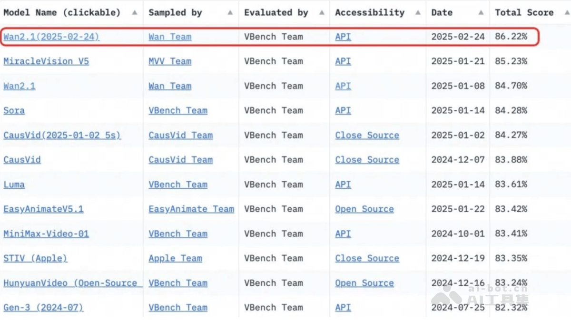
Task: Click Open Source link for HunyuanVideo
Action: point(364,283)
